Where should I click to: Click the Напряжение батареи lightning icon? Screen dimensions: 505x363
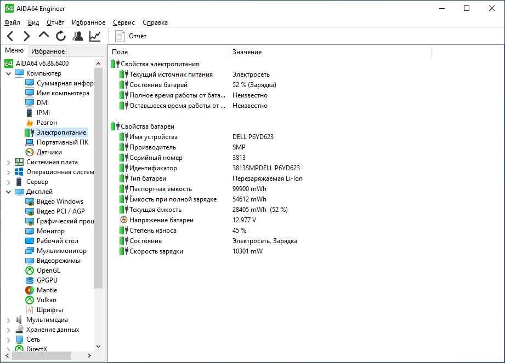(x=124, y=220)
